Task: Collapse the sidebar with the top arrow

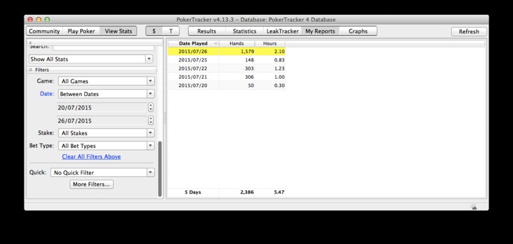Action: pyautogui.click(x=30, y=42)
